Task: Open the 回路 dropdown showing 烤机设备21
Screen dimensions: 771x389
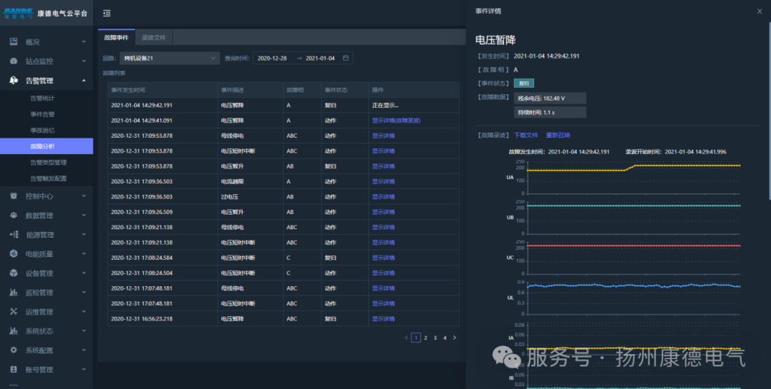Action: pyautogui.click(x=169, y=58)
